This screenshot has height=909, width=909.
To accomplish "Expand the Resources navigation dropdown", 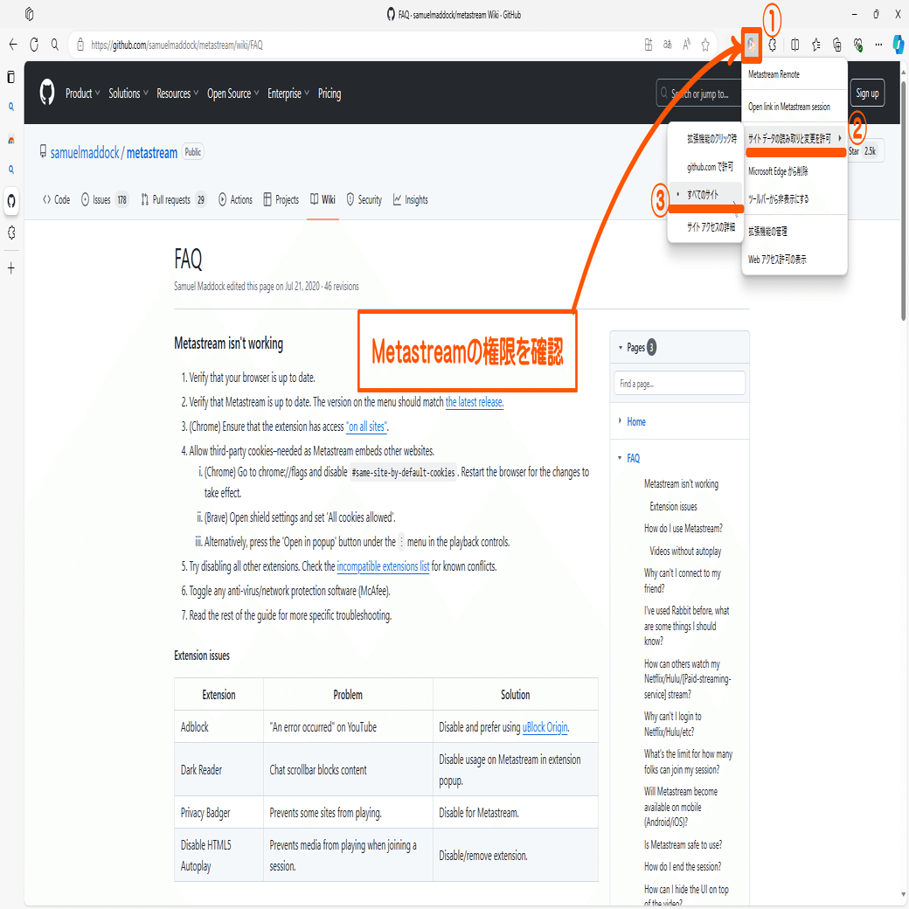I will (178, 94).
